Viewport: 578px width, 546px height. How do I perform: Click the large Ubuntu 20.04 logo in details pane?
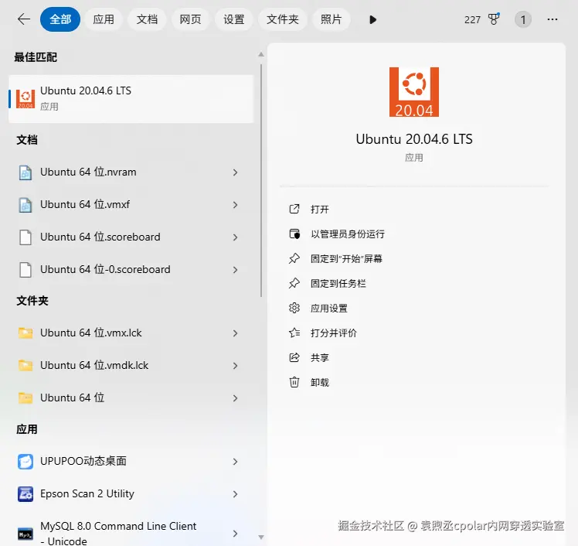[414, 92]
